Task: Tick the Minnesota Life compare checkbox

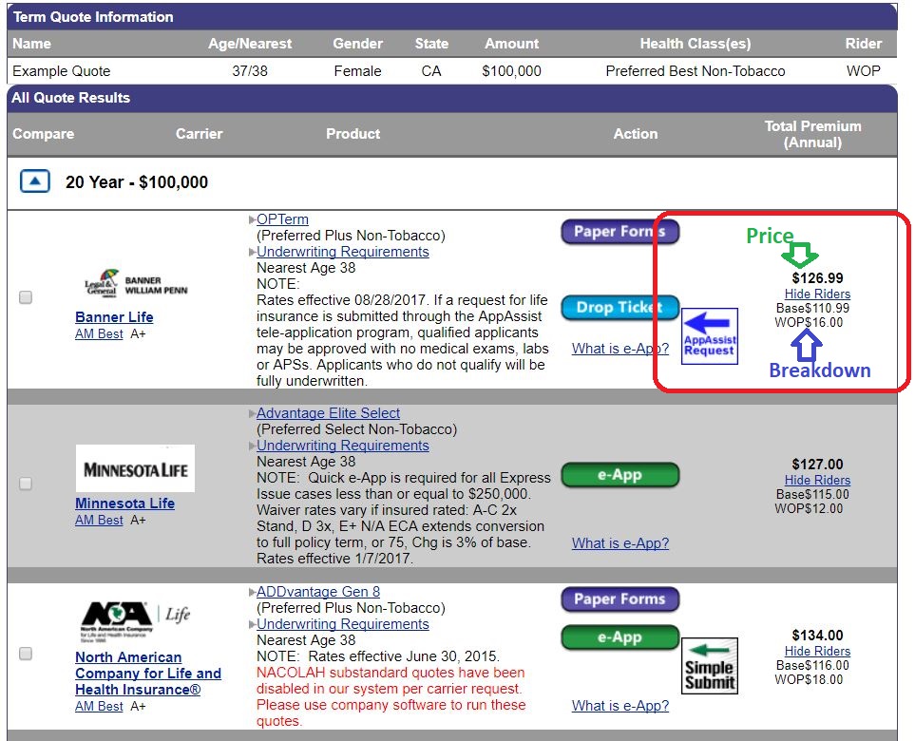Action: point(26,484)
